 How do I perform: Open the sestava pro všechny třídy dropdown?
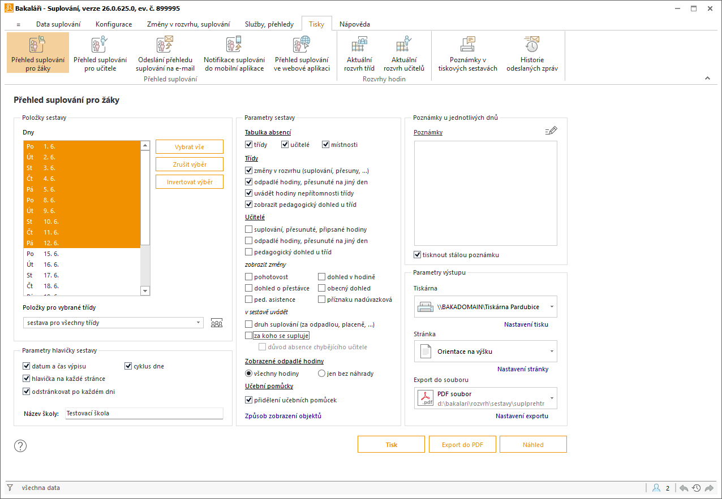pos(114,323)
